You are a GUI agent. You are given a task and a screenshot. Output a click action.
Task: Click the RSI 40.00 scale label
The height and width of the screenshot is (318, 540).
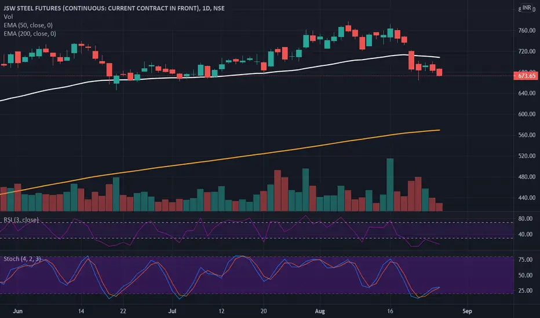[526, 234]
